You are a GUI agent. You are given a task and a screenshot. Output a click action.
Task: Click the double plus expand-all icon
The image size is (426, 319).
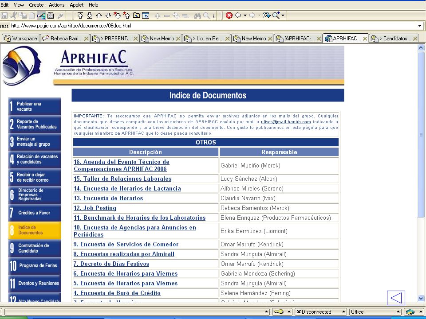(176, 16)
